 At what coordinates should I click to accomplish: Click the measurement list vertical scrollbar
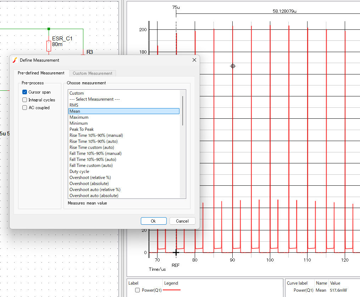click(183, 111)
